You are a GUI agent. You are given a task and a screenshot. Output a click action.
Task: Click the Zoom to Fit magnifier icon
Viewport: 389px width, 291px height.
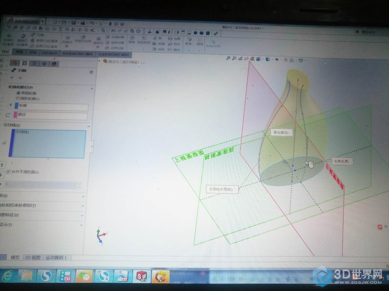228,58
